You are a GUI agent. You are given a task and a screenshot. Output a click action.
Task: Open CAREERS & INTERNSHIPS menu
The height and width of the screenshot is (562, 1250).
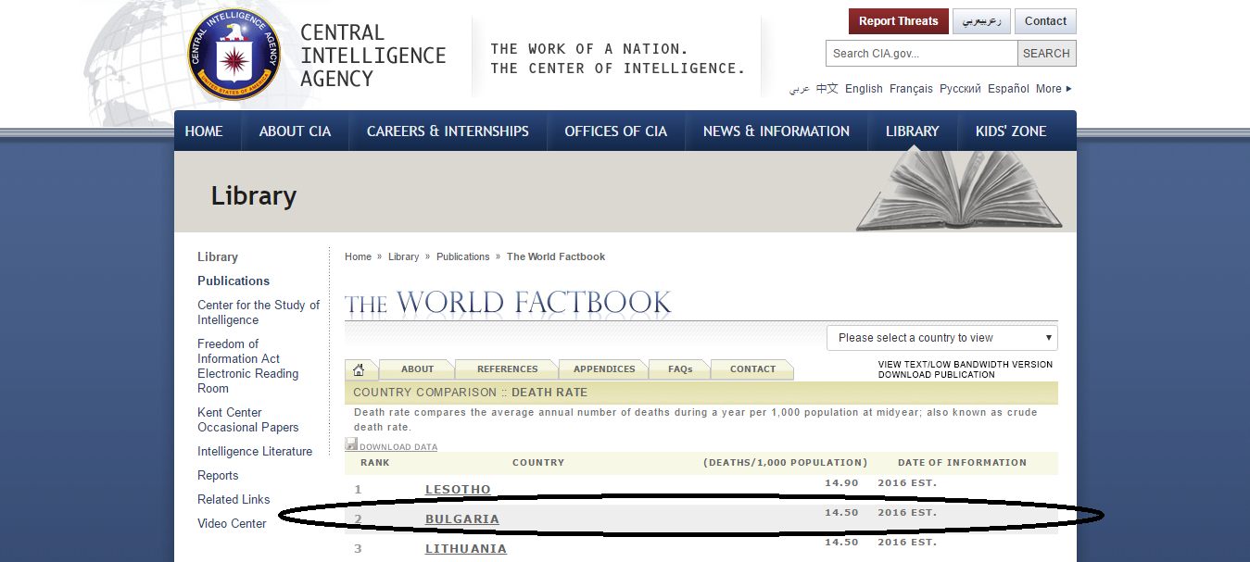pos(448,131)
